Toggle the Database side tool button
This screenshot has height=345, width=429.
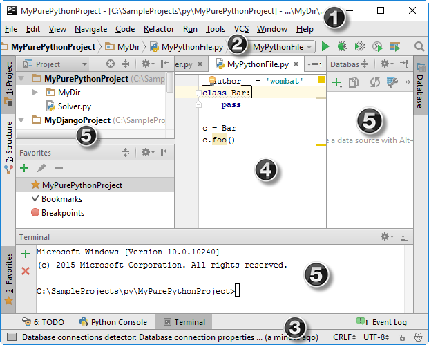coord(421,85)
